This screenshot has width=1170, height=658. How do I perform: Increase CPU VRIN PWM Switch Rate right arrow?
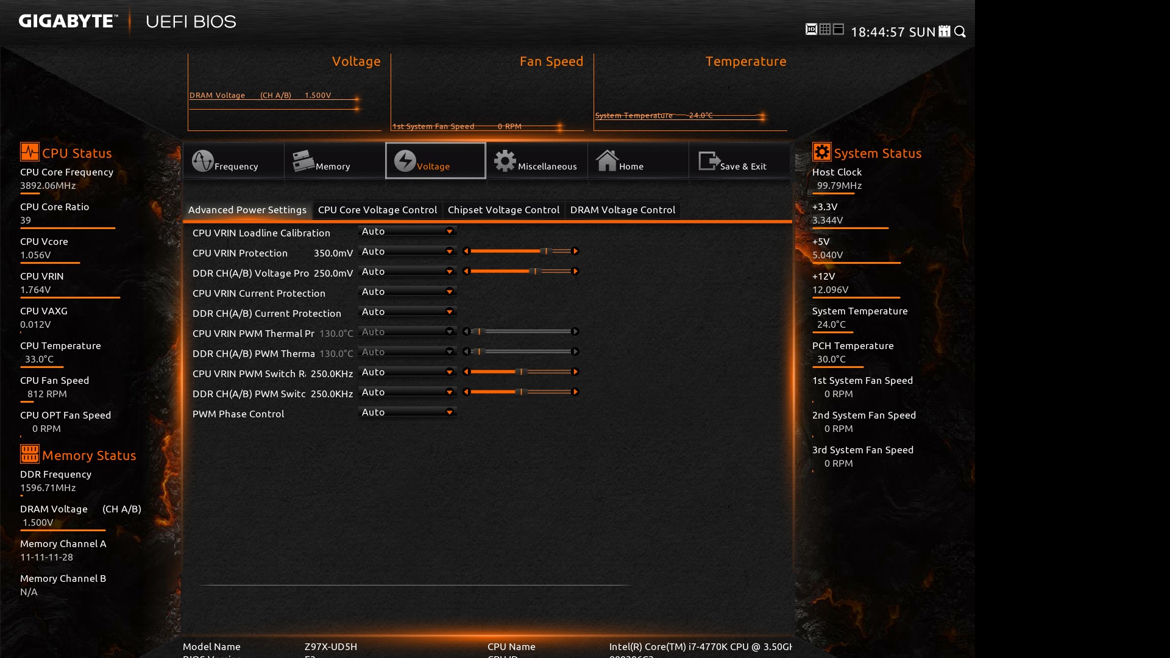point(575,372)
